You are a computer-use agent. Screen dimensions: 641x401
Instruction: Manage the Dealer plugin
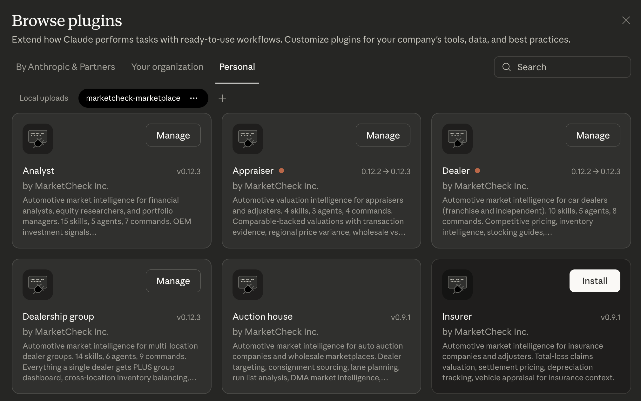[x=592, y=135]
